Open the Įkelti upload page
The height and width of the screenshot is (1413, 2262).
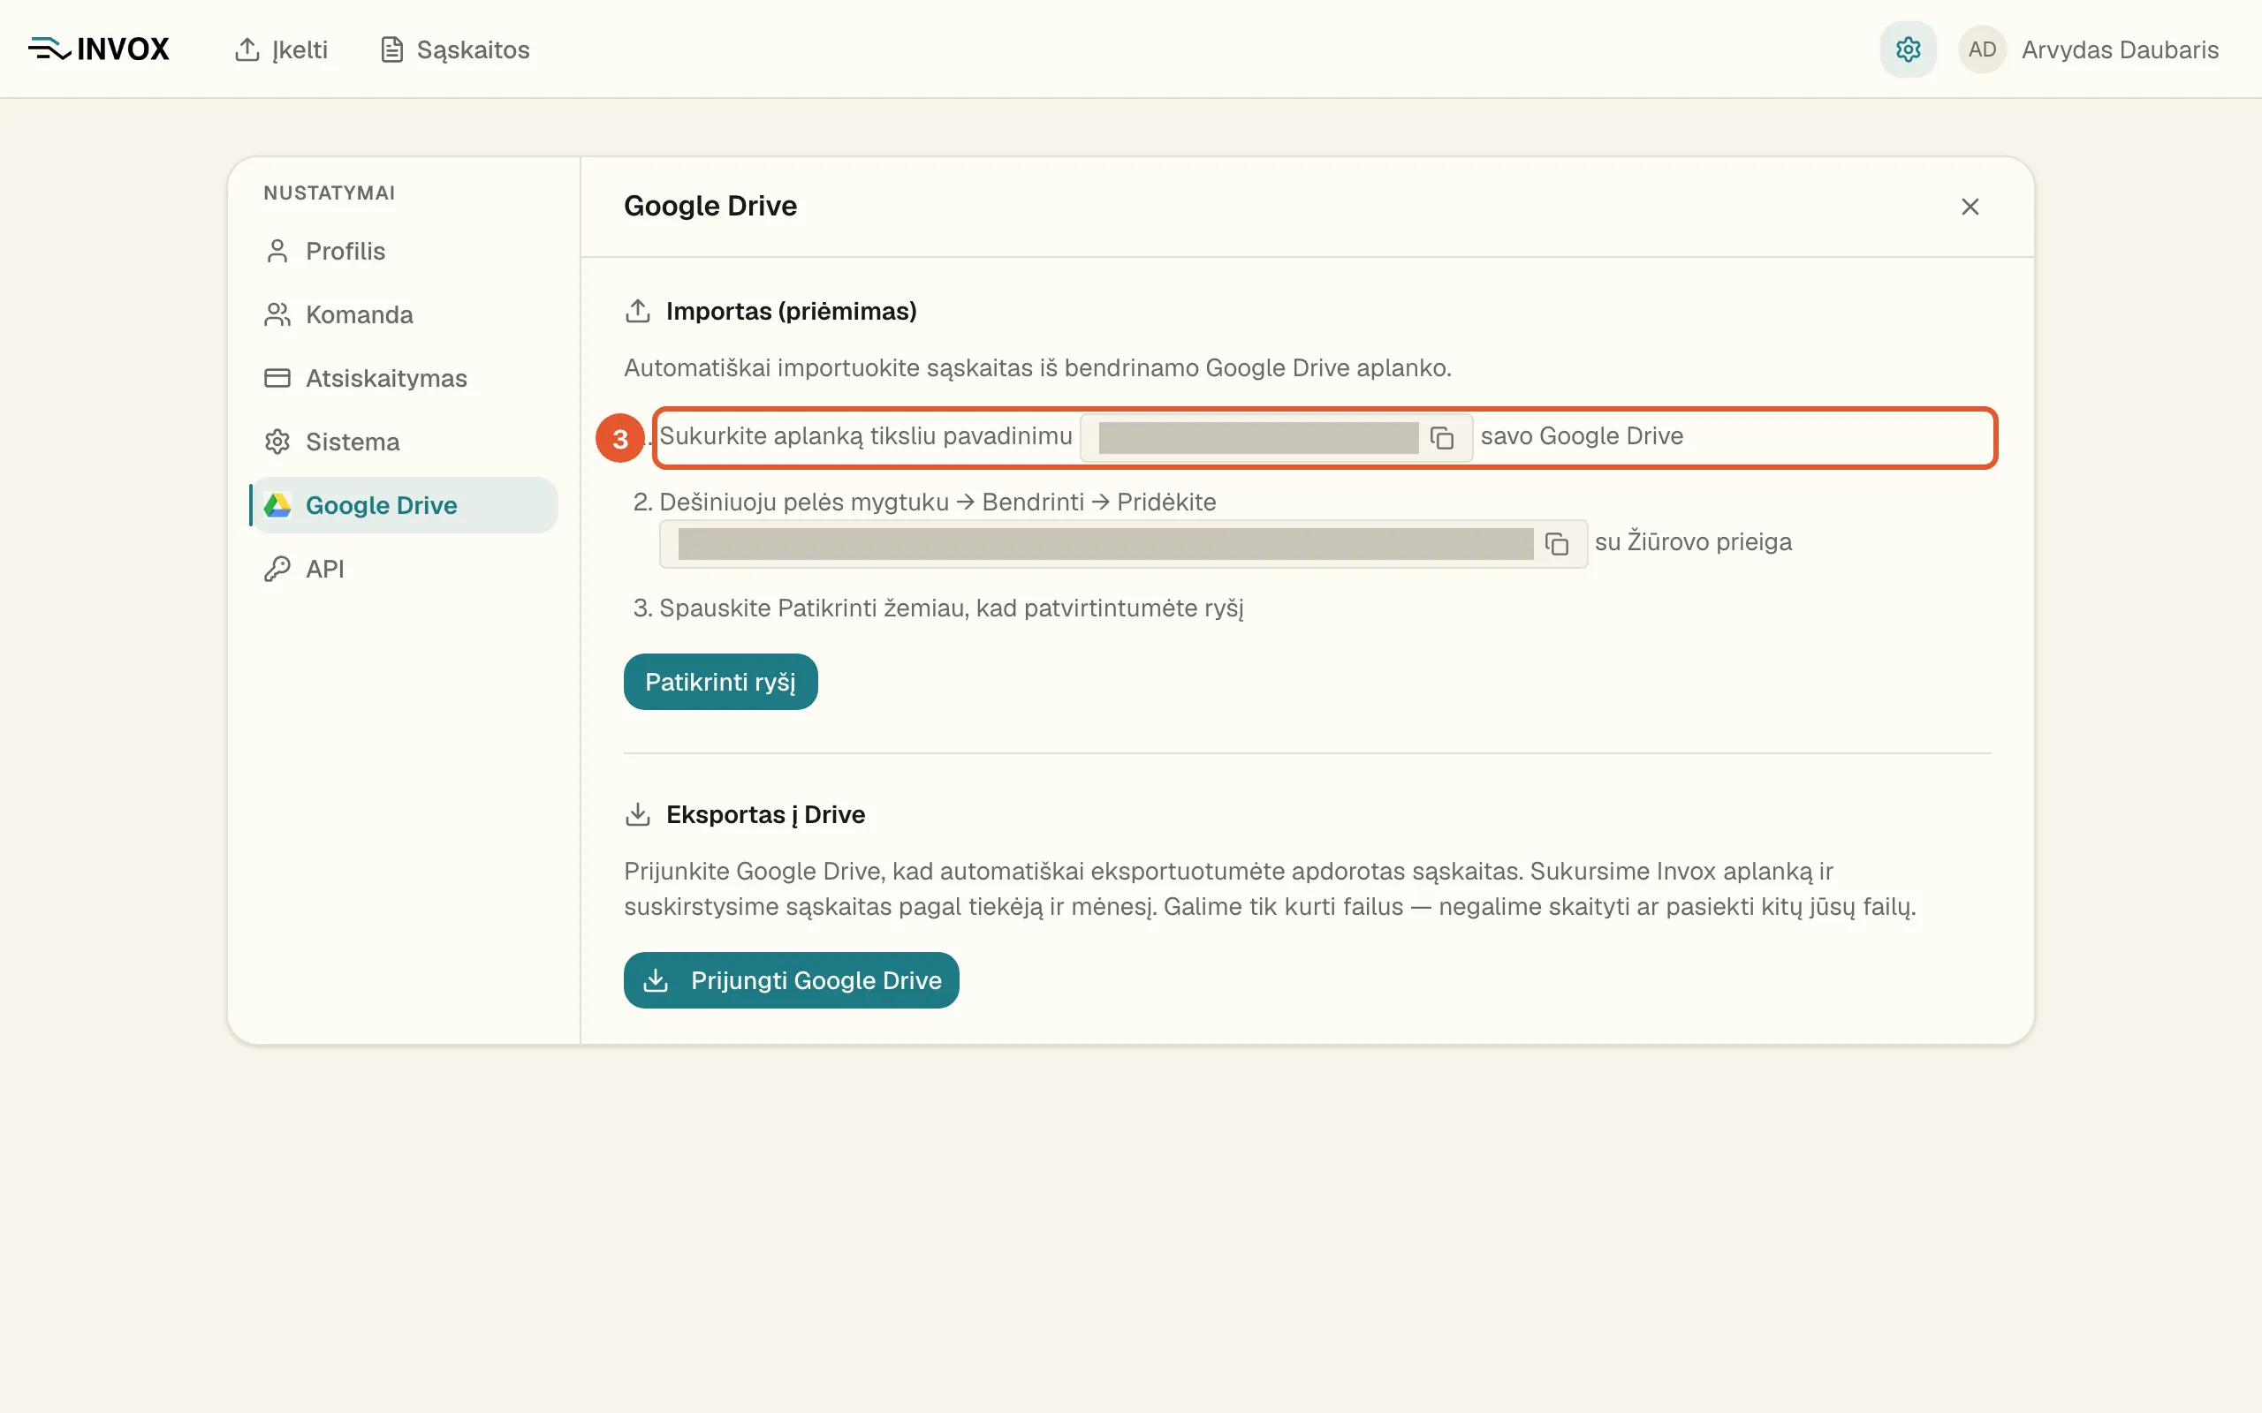point(281,49)
